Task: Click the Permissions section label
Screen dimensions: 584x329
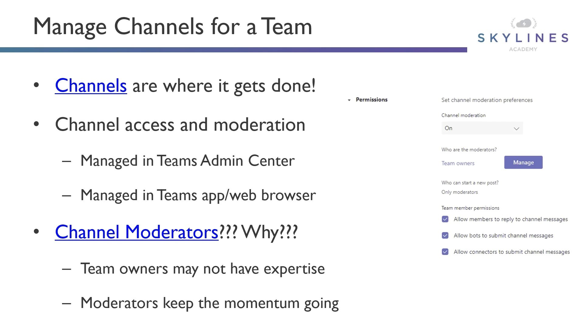Action: point(371,100)
